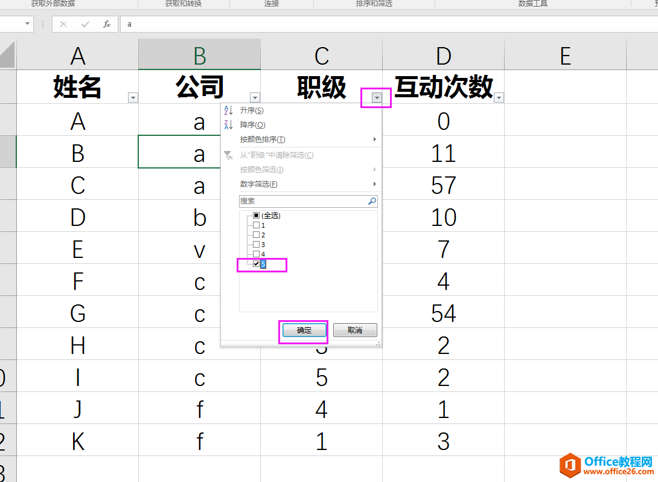Open the 姓名 column filter dropdown
The image size is (658, 482).
[133, 98]
